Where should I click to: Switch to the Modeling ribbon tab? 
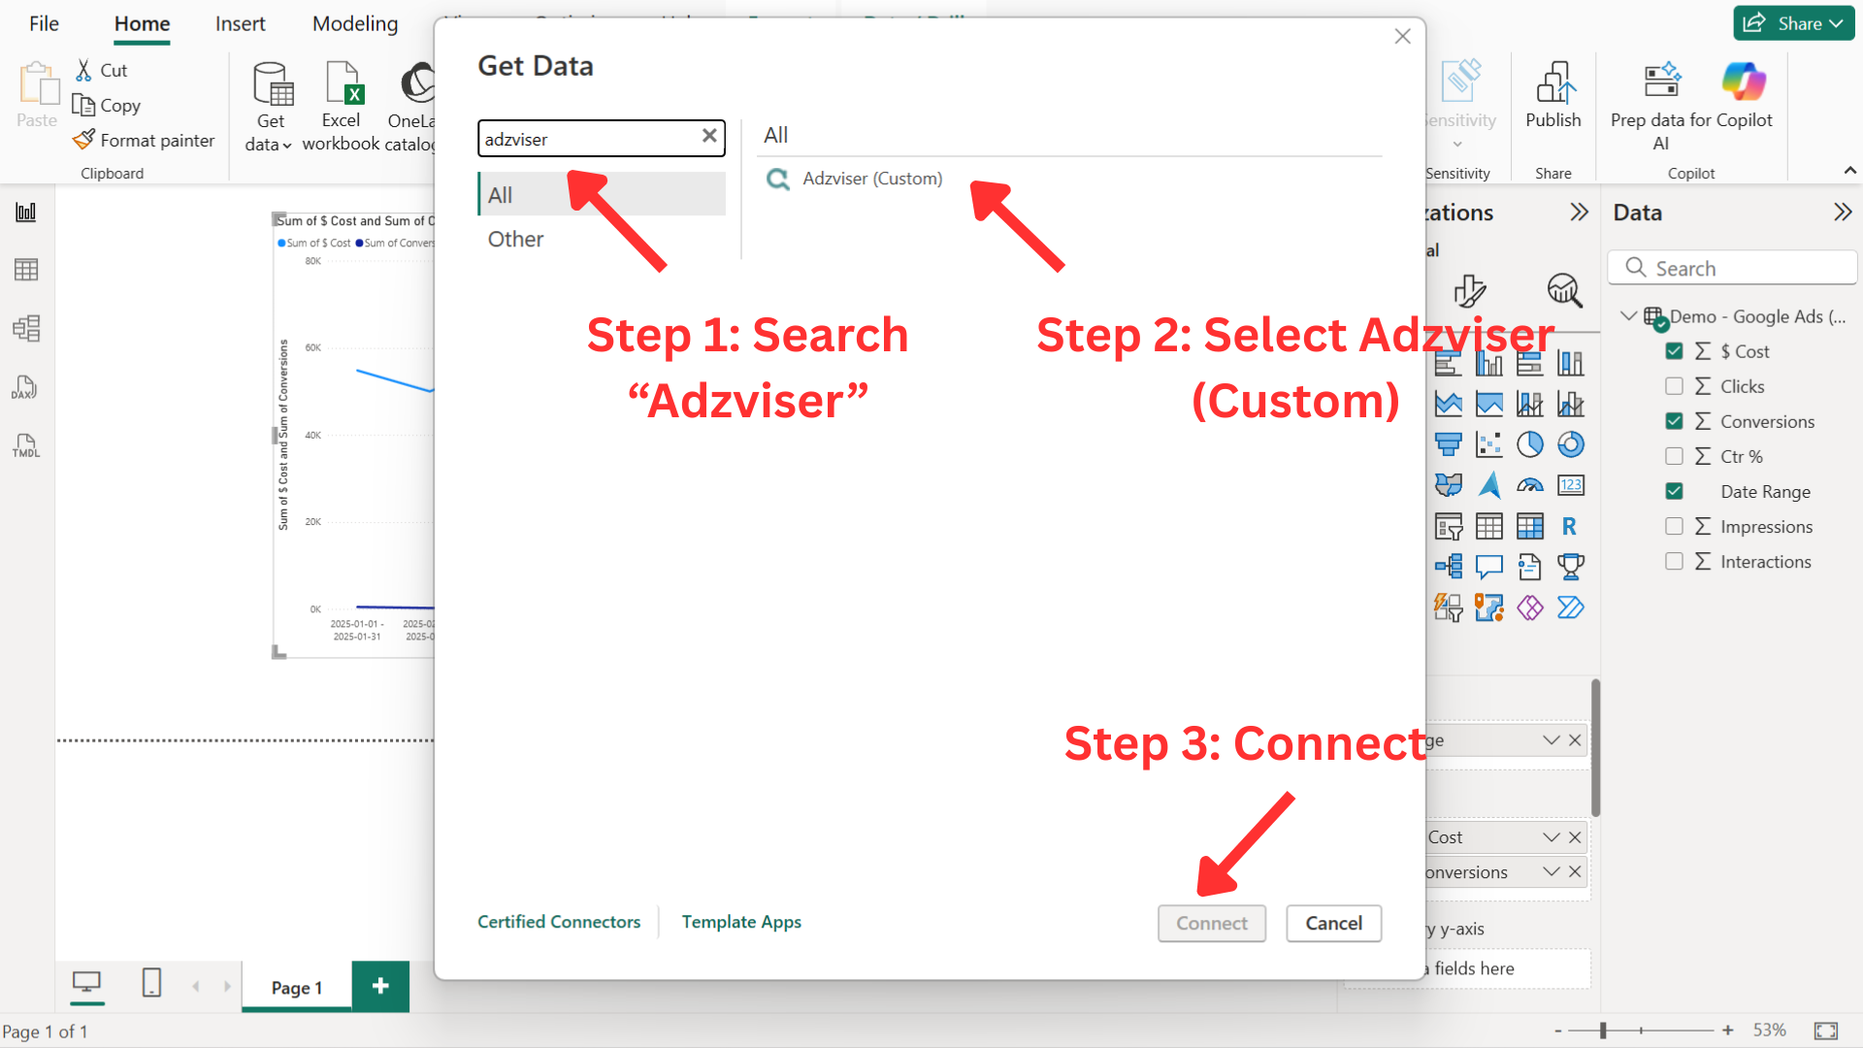pos(354,23)
